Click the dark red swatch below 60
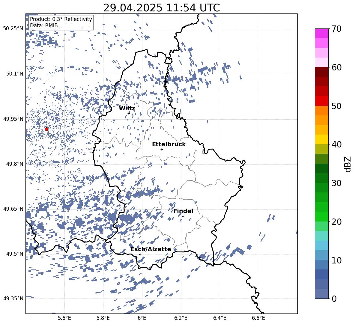 tap(322, 72)
